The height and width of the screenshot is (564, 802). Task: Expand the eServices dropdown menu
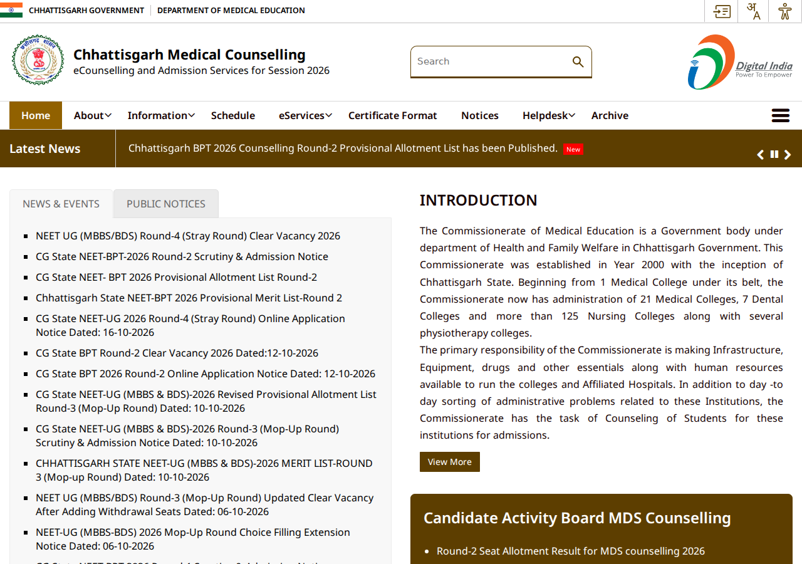pyautogui.click(x=305, y=115)
